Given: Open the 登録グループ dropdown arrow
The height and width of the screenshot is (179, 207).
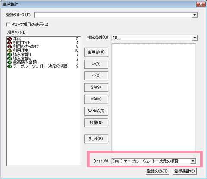Looking at the screenshot, I should [194, 15].
